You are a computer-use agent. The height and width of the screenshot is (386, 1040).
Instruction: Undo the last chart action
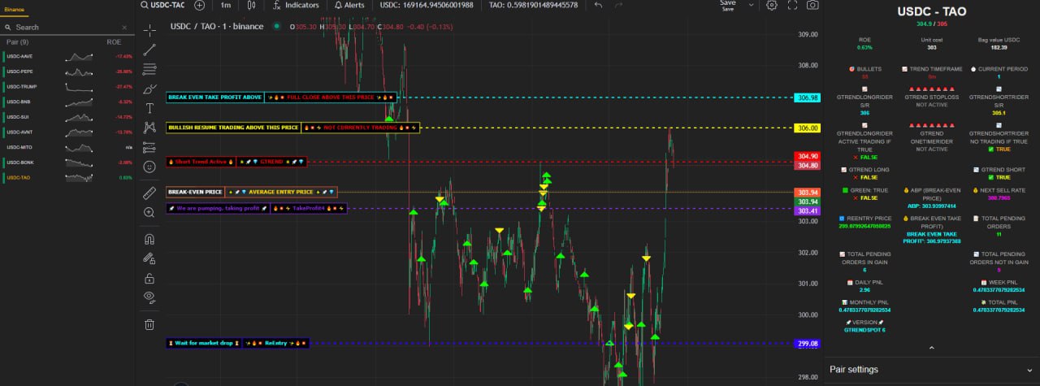(598, 5)
